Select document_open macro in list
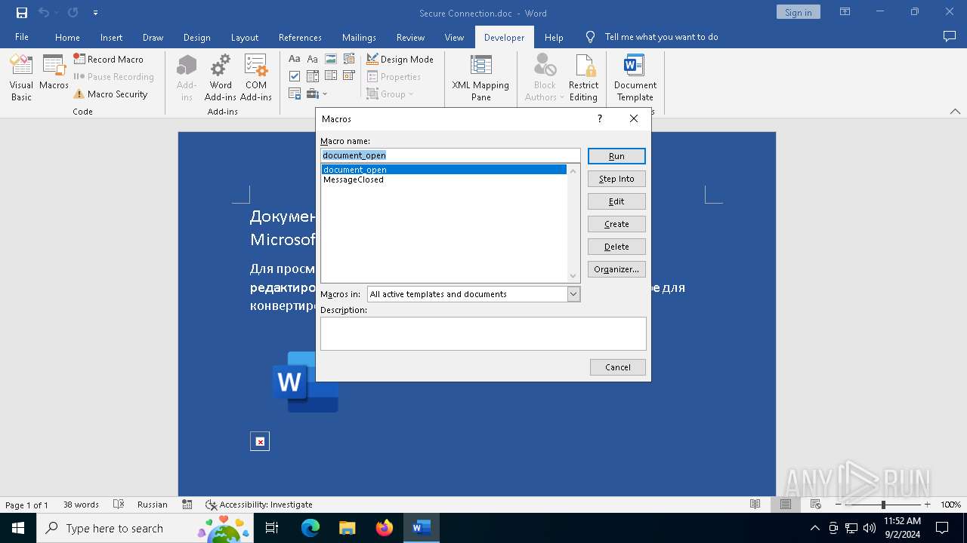This screenshot has width=967, height=543. (444, 170)
